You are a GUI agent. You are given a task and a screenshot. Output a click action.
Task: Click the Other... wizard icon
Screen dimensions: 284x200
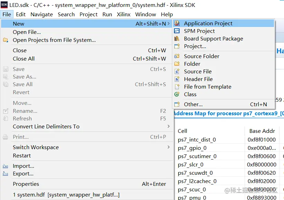[177, 104]
